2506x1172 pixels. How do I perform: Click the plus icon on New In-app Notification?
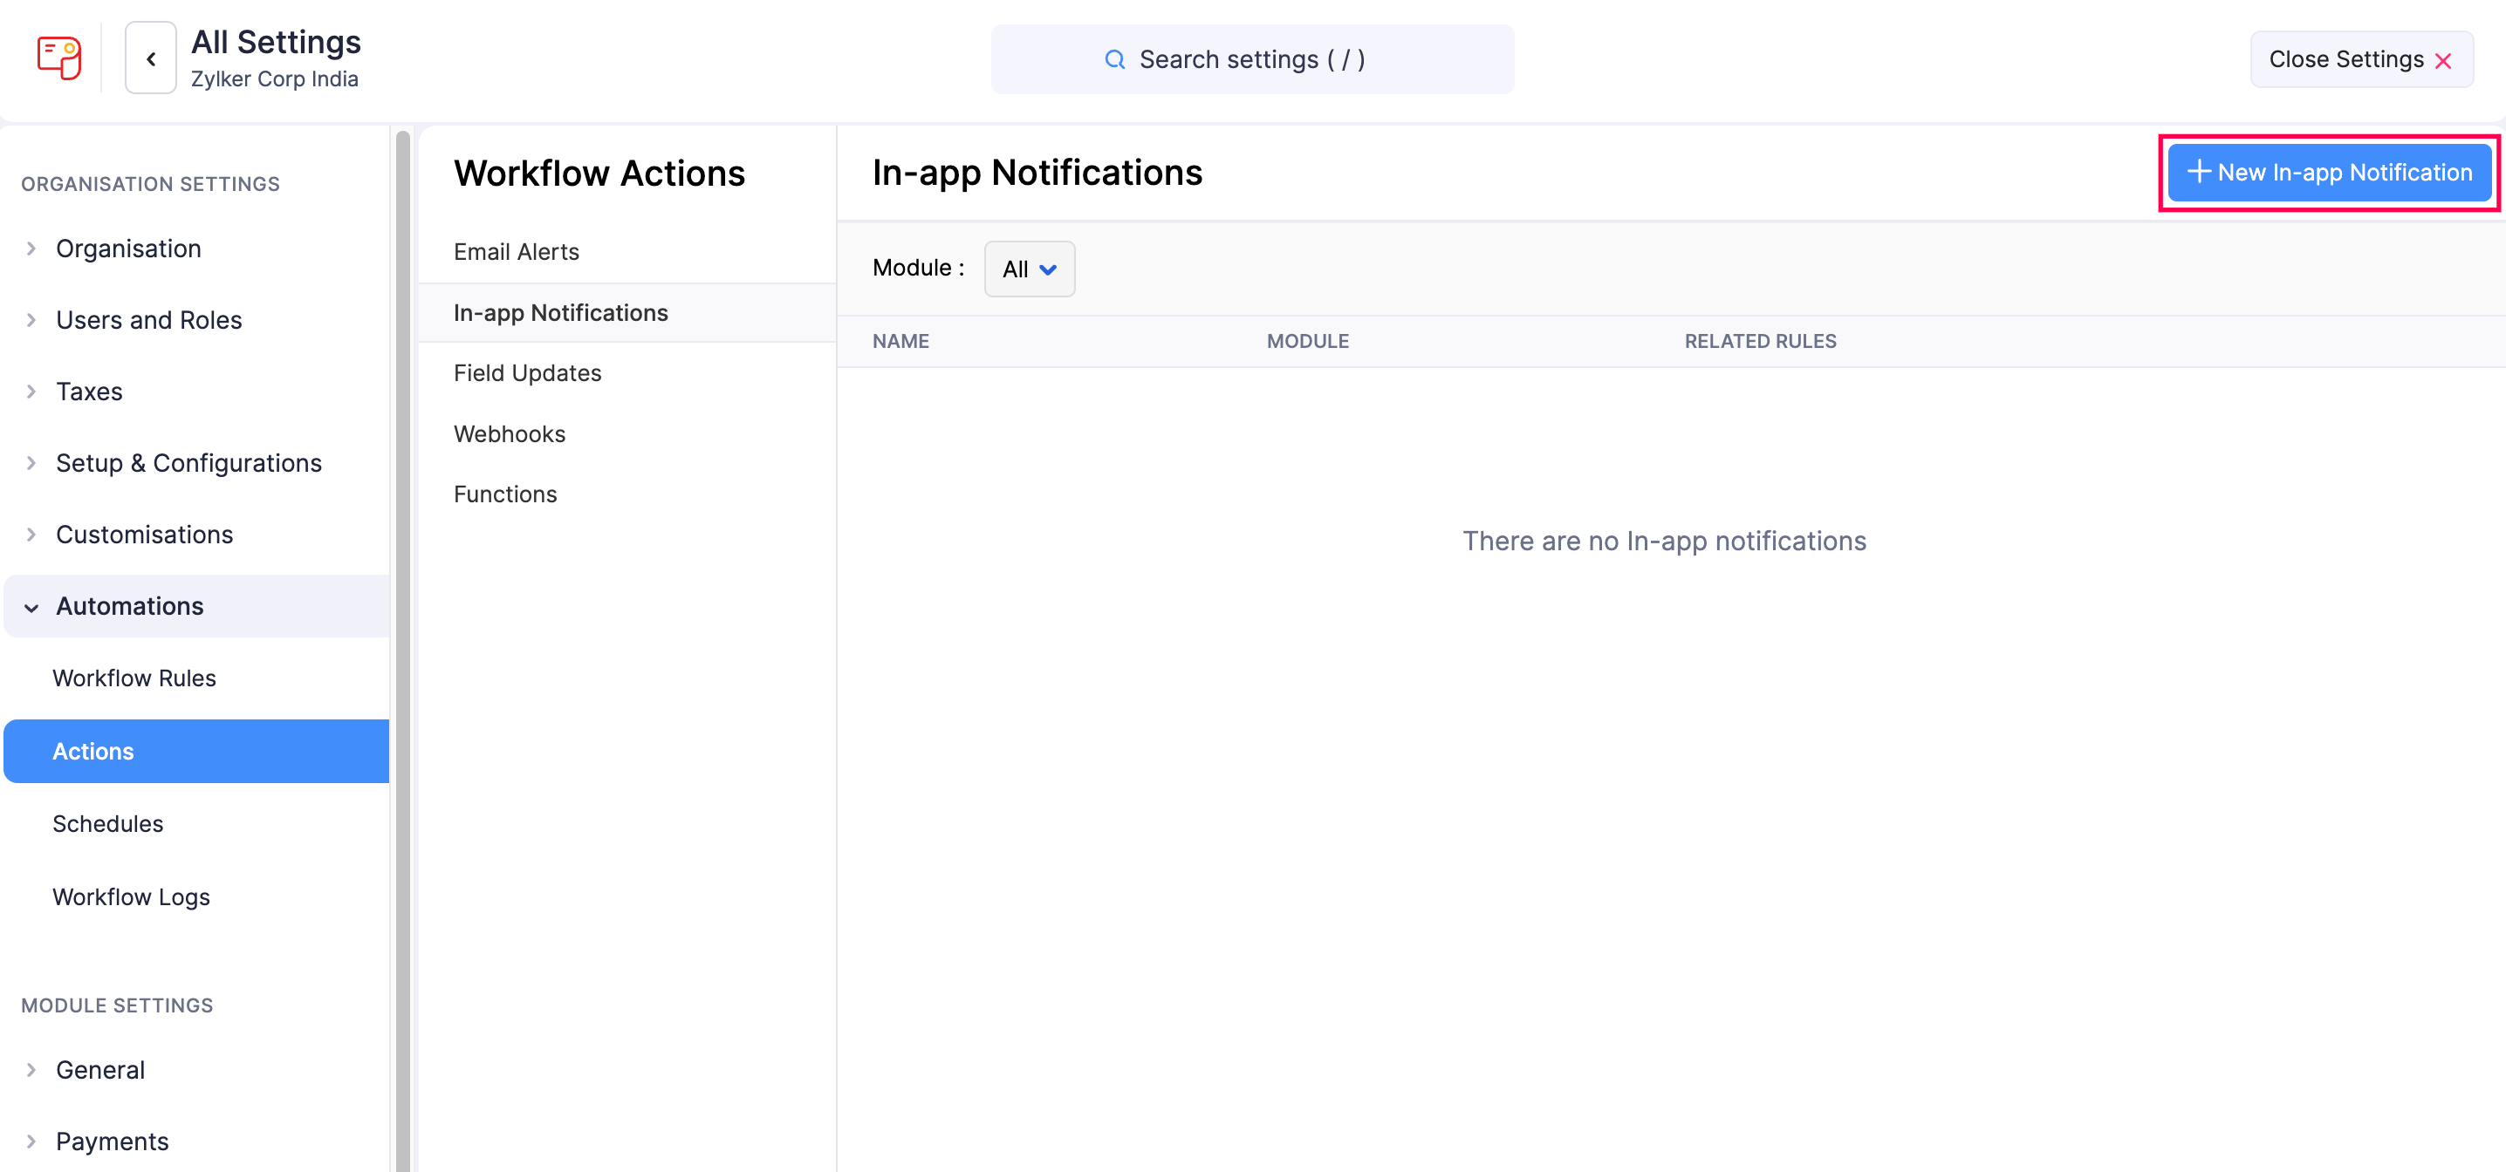pos(2199,172)
